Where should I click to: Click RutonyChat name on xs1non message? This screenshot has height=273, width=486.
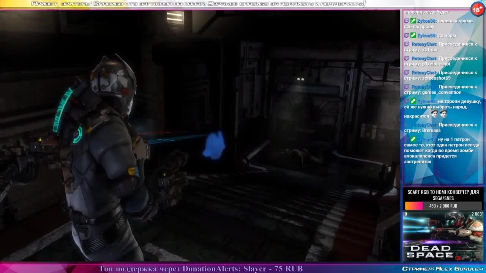pos(424,44)
